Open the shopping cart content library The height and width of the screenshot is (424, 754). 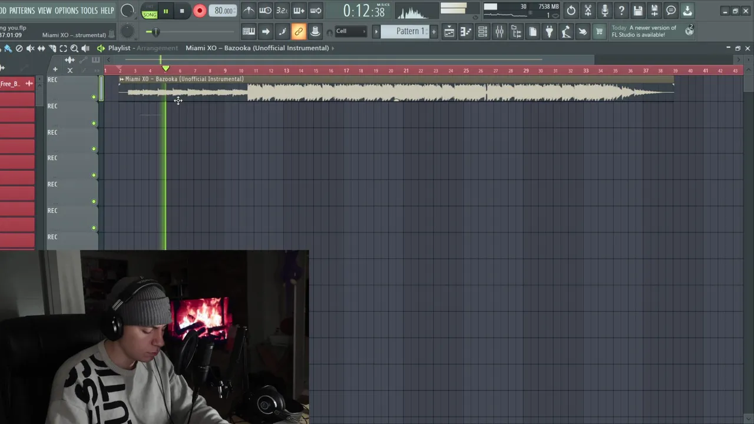point(599,31)
